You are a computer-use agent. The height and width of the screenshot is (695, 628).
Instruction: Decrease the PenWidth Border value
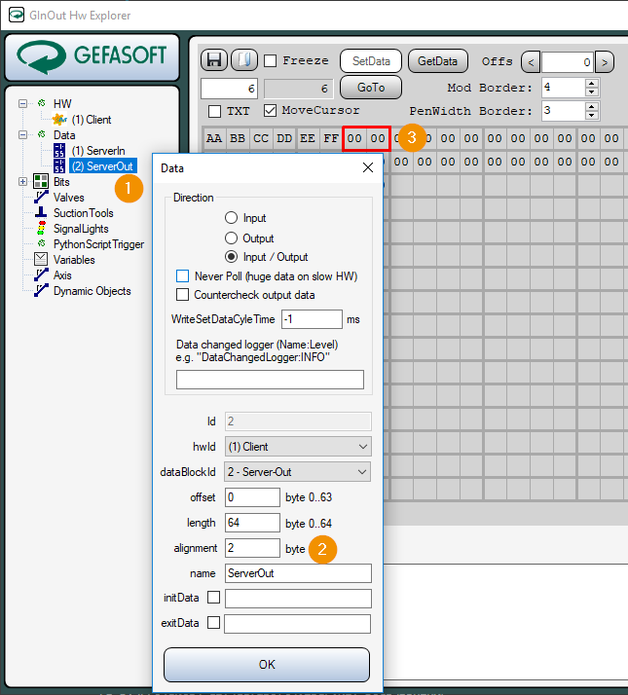592,115
